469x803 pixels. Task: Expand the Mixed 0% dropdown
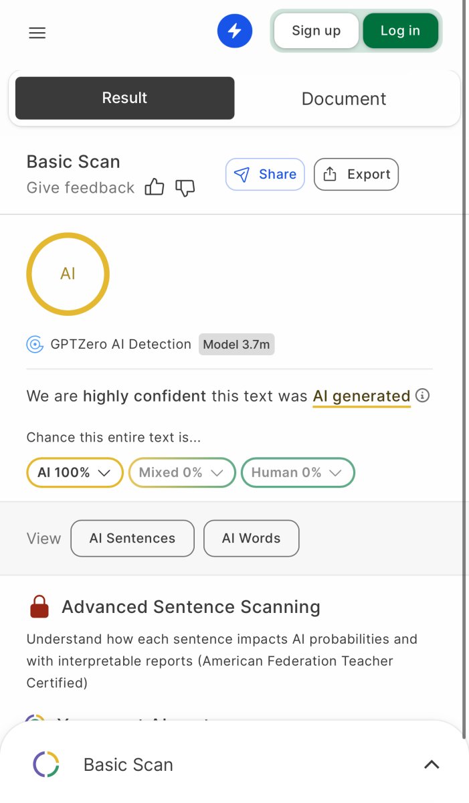pos(181,472)
